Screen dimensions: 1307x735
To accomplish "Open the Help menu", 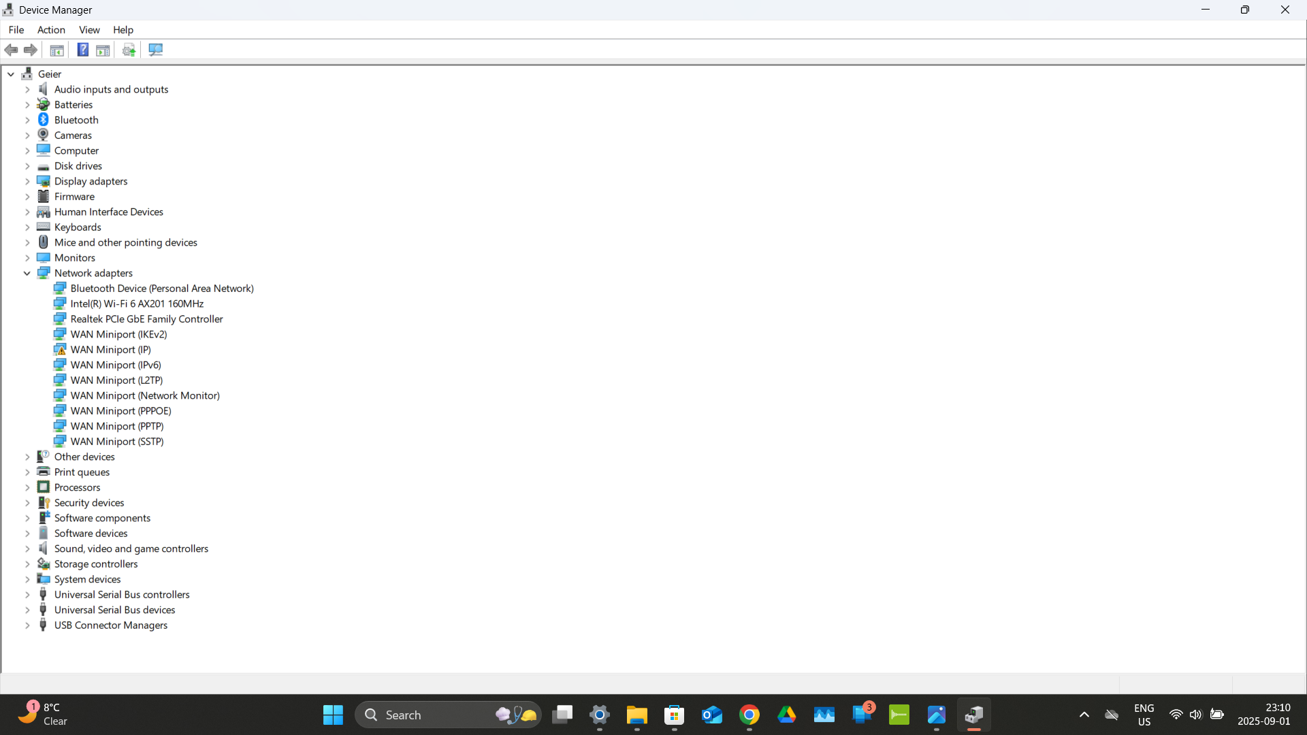I will pyautogui.click(x=123, y=30).
